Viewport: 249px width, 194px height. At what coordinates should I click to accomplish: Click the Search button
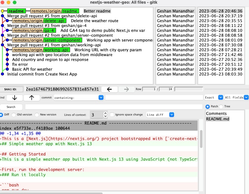11,107
